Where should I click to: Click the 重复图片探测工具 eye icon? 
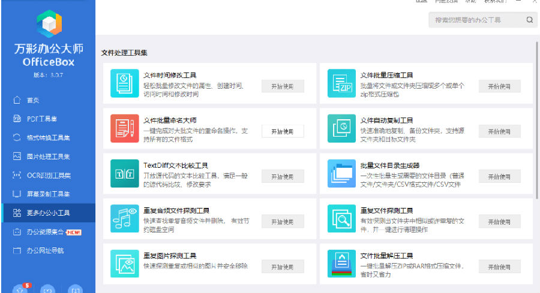pos(125,264)
